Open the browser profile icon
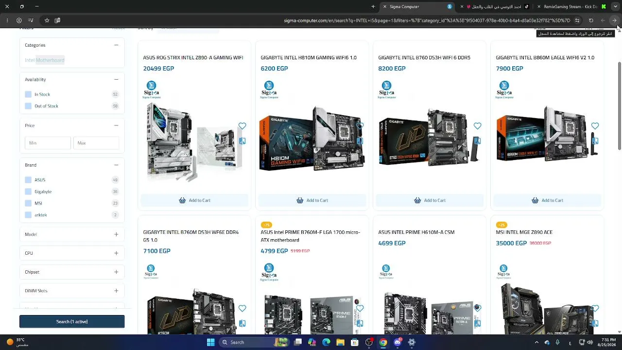This screenshot has height=350, width=622. (x=19, y=20)
